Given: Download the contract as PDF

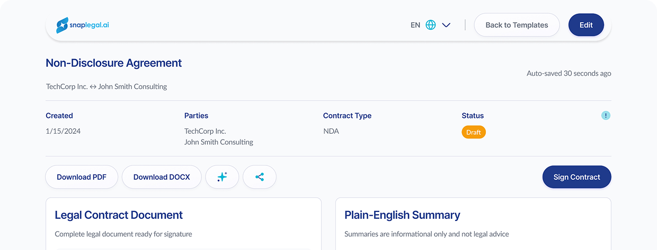Looking at the screenshot, I should [x=82, y=177].
